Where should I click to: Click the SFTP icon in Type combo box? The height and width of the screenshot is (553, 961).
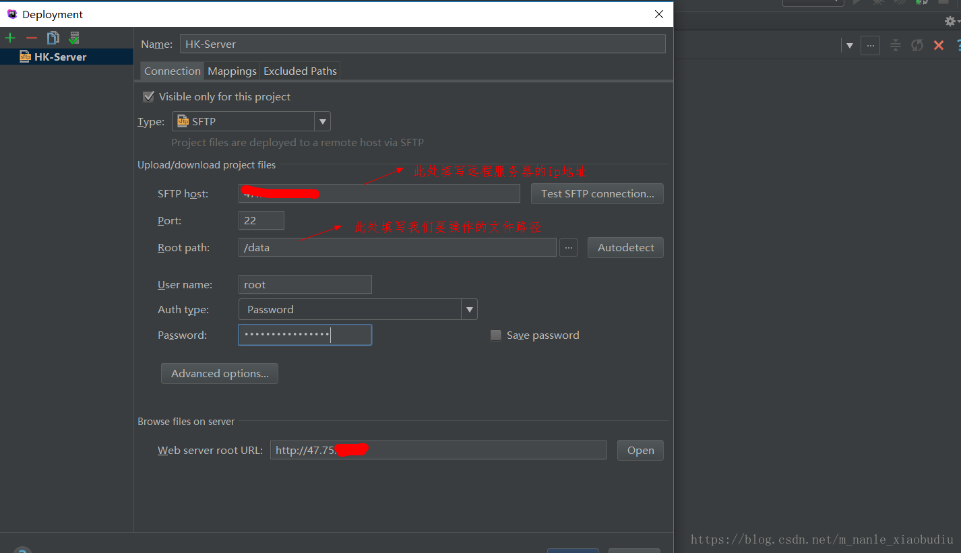click(183, 121)
